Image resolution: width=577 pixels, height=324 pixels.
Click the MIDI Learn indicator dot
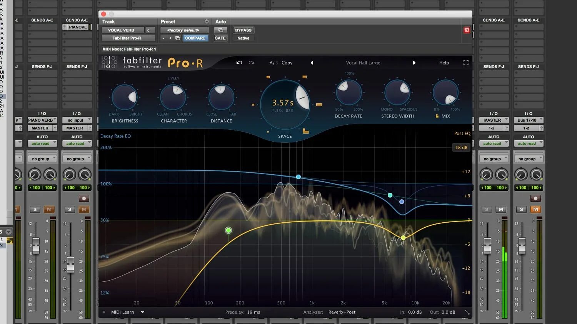point(104,312)
